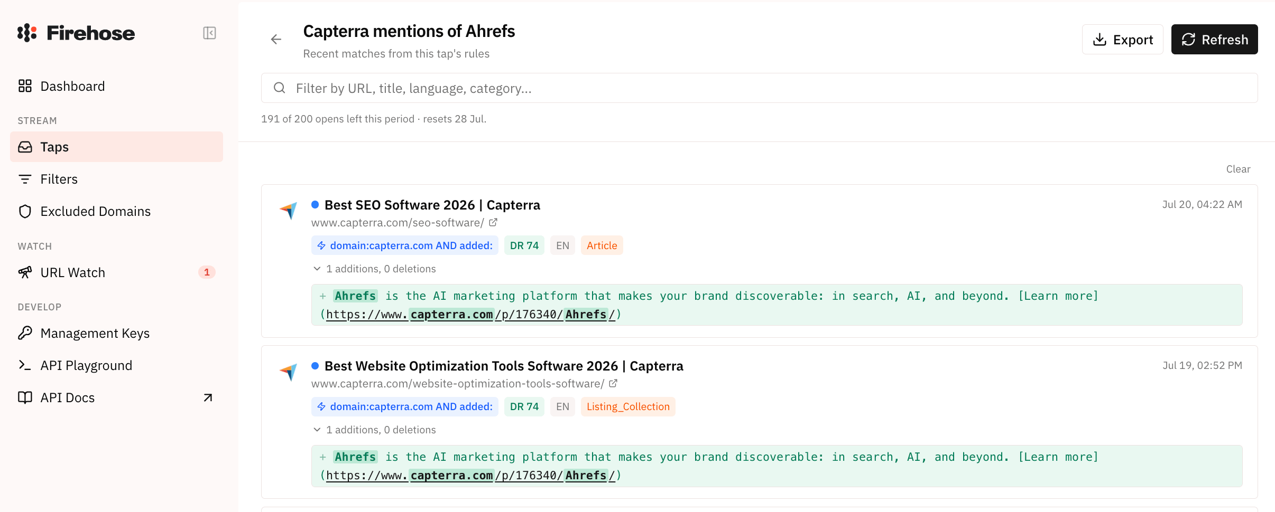The height and width of the screenshot is (512, 1275).
Task: Open website-optimization-tools URL external link icon
Action: pyautogui.click(x=613, y=384)
